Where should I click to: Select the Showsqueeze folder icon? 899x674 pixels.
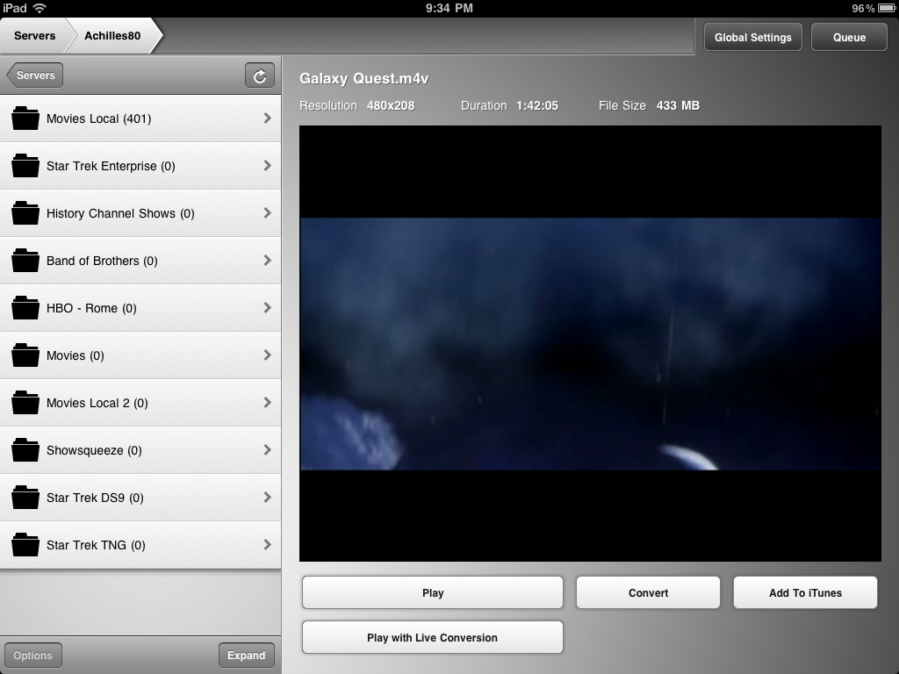pos(25,450)
